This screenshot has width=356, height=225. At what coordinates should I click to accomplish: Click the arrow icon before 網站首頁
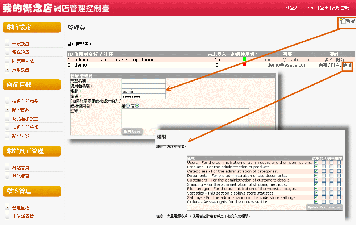pos(7,167)
